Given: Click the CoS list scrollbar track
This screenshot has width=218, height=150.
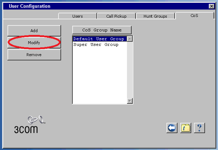Looking at the screenshot, I should 130,71.
